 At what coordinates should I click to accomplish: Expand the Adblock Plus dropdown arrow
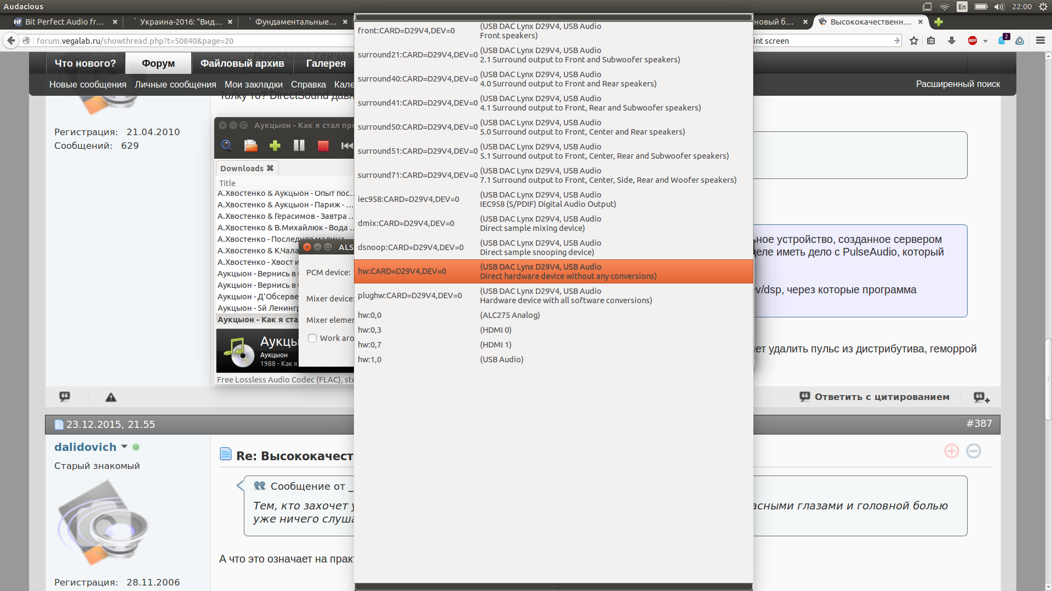pos(985,41)
